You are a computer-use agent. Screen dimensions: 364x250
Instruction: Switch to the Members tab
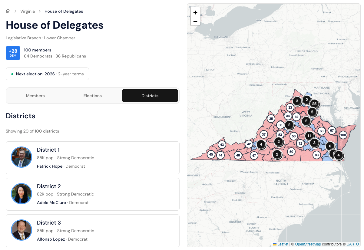point(35,96)
